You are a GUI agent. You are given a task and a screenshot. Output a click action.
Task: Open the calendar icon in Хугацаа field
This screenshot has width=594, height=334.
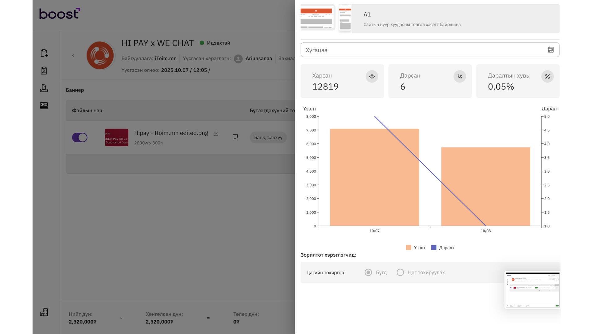click(x=551, y=50)
